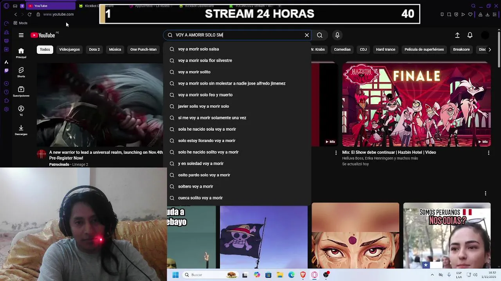Image resolution: width=501 pixels, height=281 pixels.
Task: Open the Hazbin Hotel Finale mix thumbnail
Action: click(x=416, y=105)
